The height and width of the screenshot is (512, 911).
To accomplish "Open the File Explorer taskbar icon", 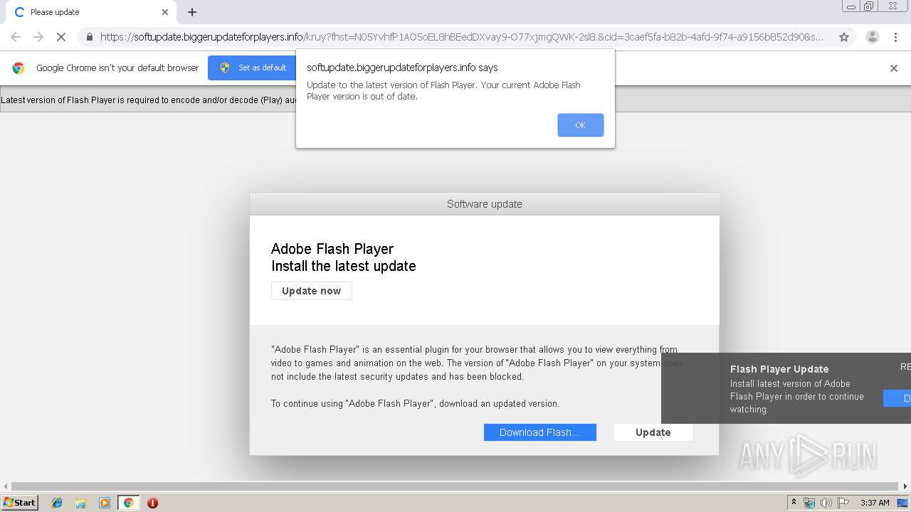I will click(80, 503).
